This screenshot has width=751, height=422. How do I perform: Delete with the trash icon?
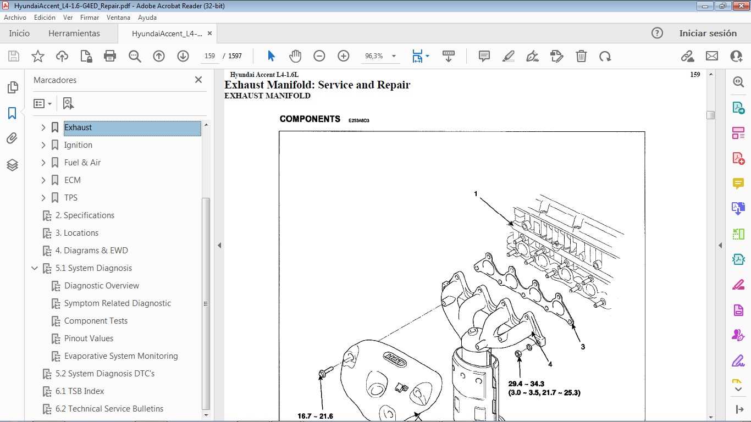coord(581,56)
